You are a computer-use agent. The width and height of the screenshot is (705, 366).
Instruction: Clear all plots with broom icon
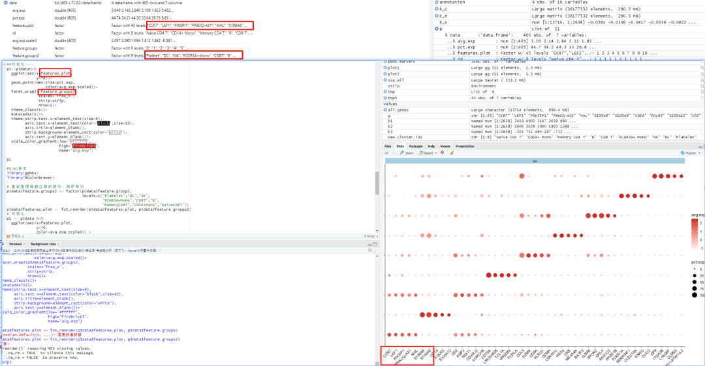tap(452, 153)
